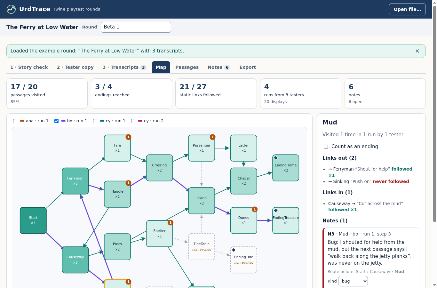Select the Letter passage node
This screenshot has width=437, height=288.
(x=243, y=148)
